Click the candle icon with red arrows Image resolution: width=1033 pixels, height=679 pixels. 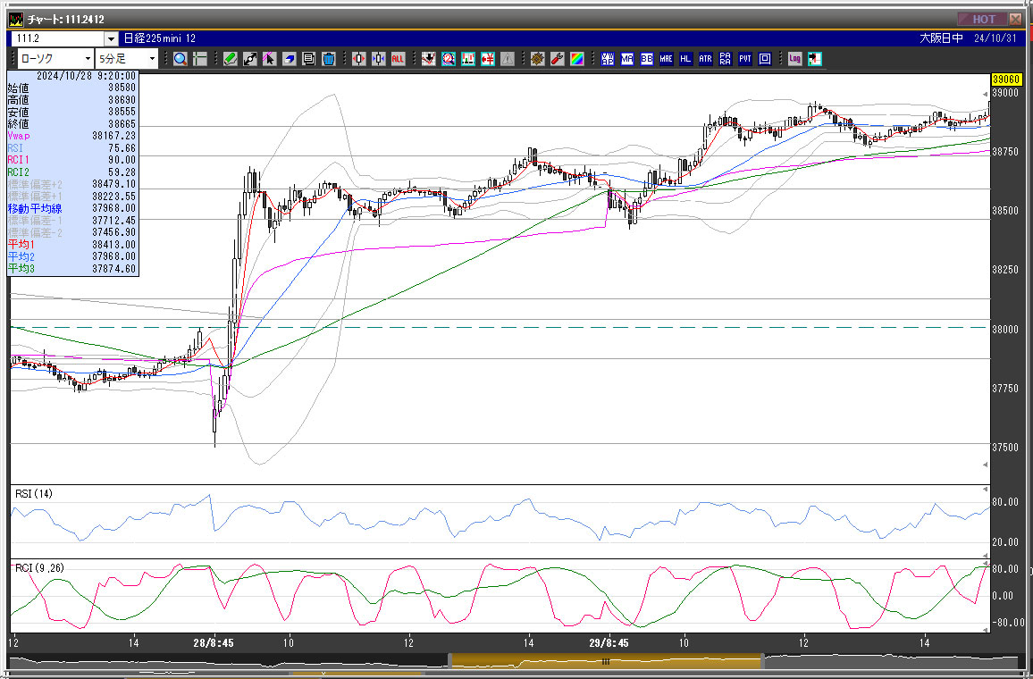[x=358, y=59]
